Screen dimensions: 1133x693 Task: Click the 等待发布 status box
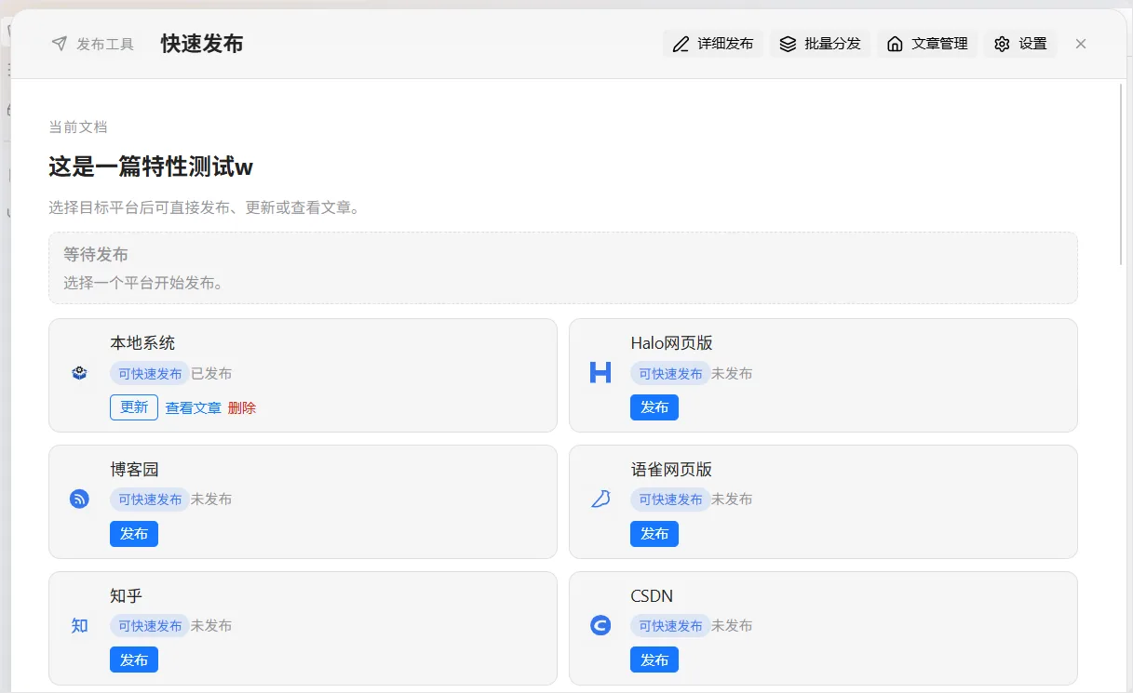(x=563, y=268)
